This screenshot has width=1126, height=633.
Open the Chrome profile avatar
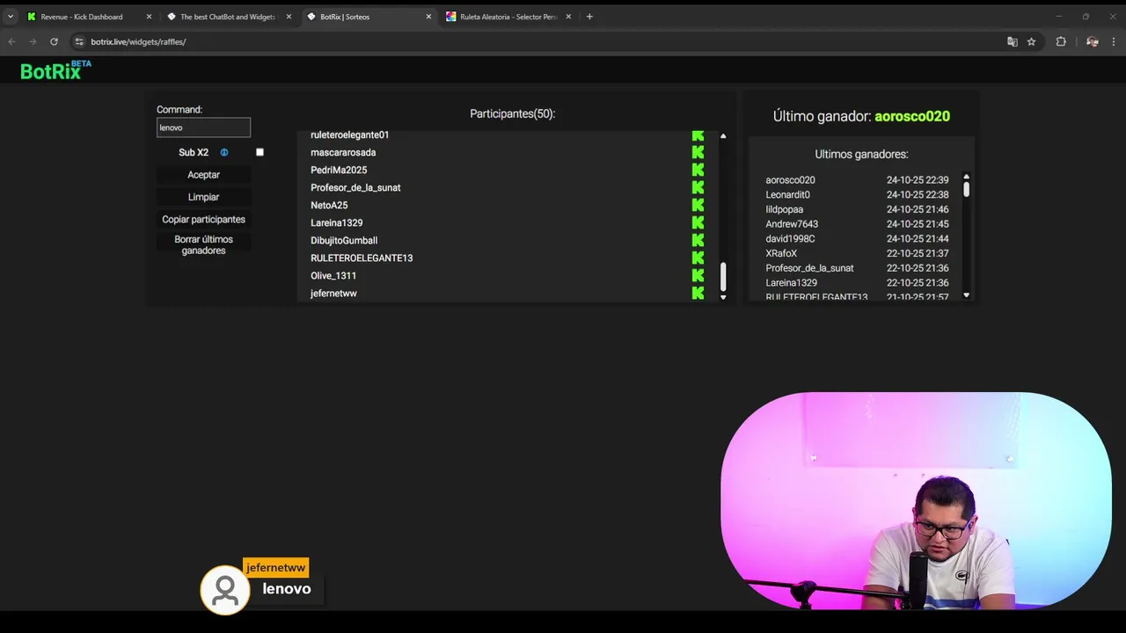(1092, 41)
